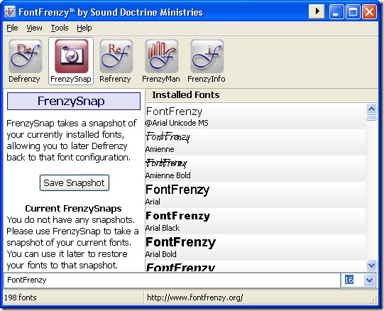Expand the font size dropdown arrow
Screen dimensions: 384x311
pyautogui.click(x=369, y=280)
